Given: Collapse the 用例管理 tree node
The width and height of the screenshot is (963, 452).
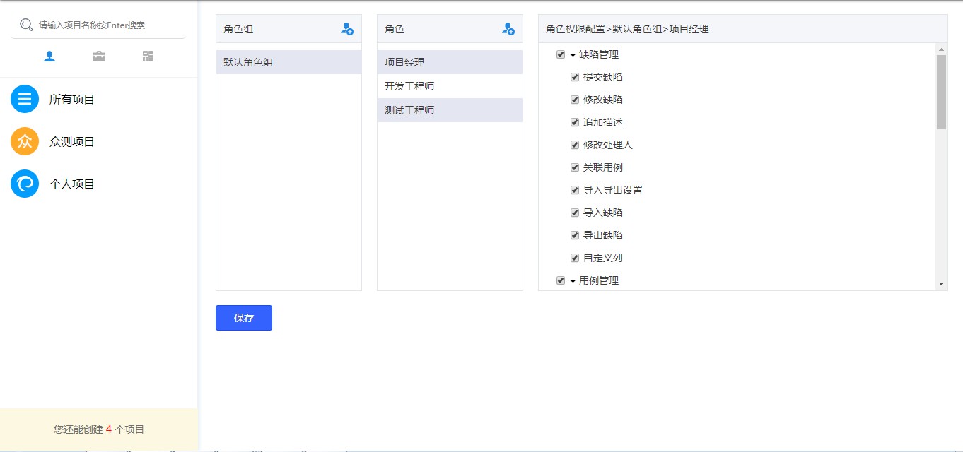Looking at the screenshot, I should 573,280.
